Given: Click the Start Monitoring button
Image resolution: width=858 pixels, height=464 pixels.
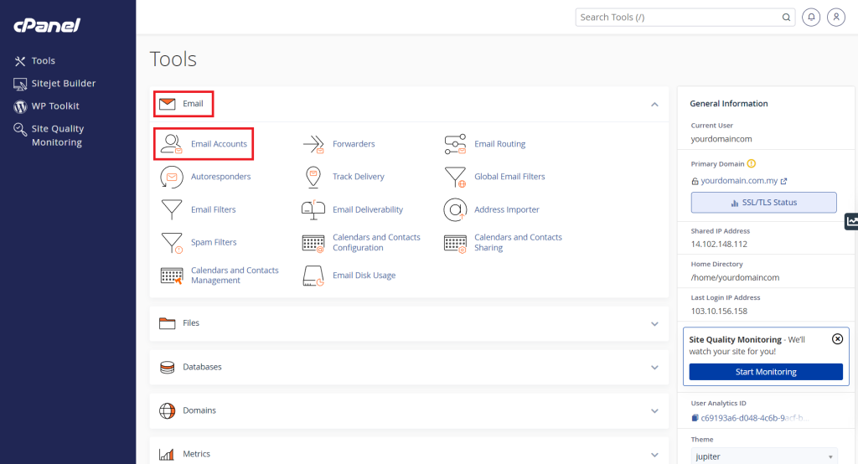Looking at the screenshot, I should point(766,372).
